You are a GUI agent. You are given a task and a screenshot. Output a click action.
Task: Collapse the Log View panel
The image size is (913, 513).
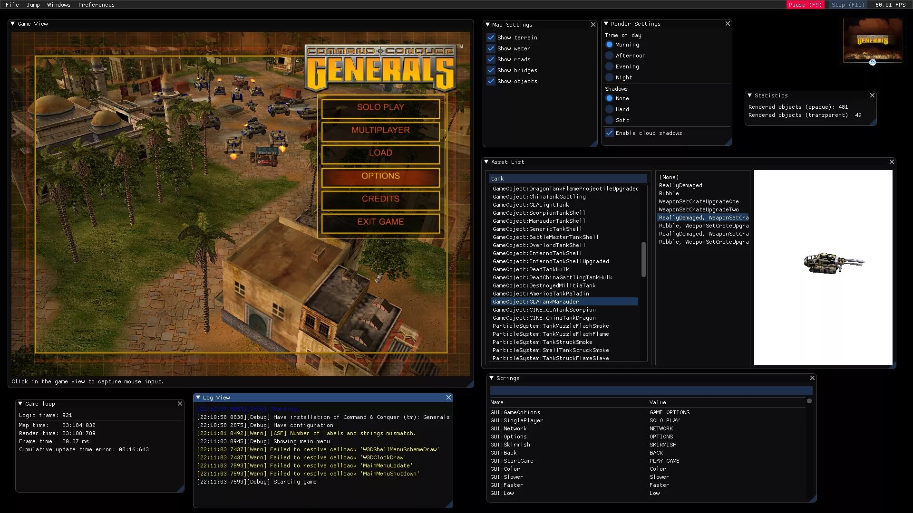pyautogui.click(x=198, y=398)
